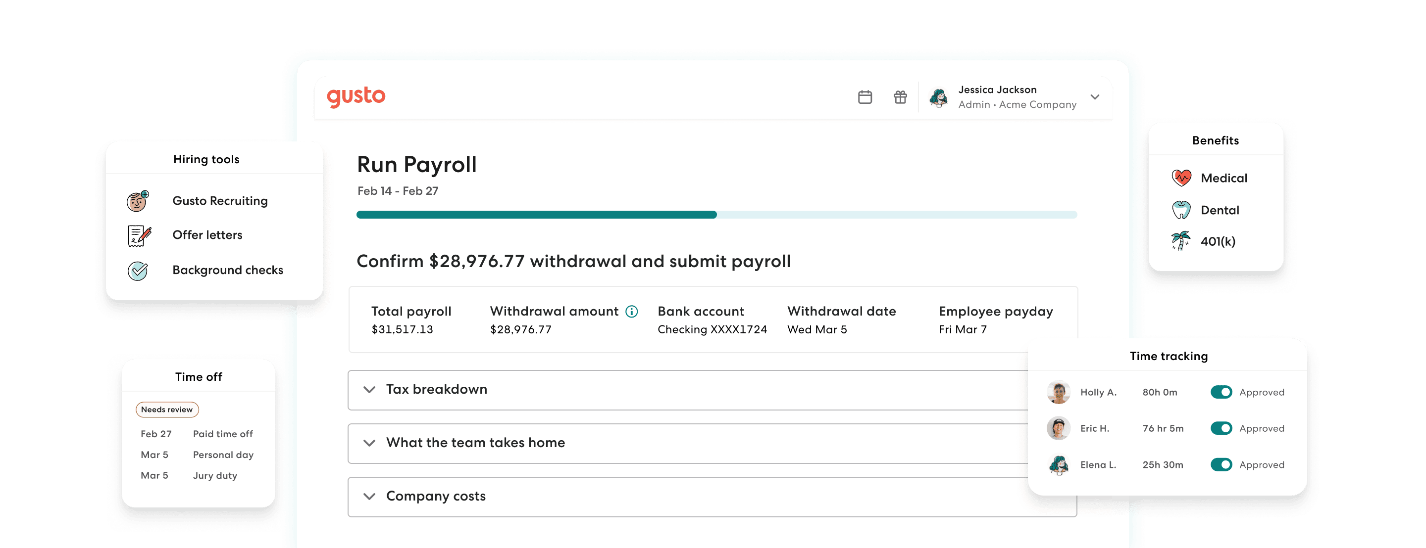1426x548 pixels.
Task: Click the Needs review badge in Time off
Action: pos(167,410)
